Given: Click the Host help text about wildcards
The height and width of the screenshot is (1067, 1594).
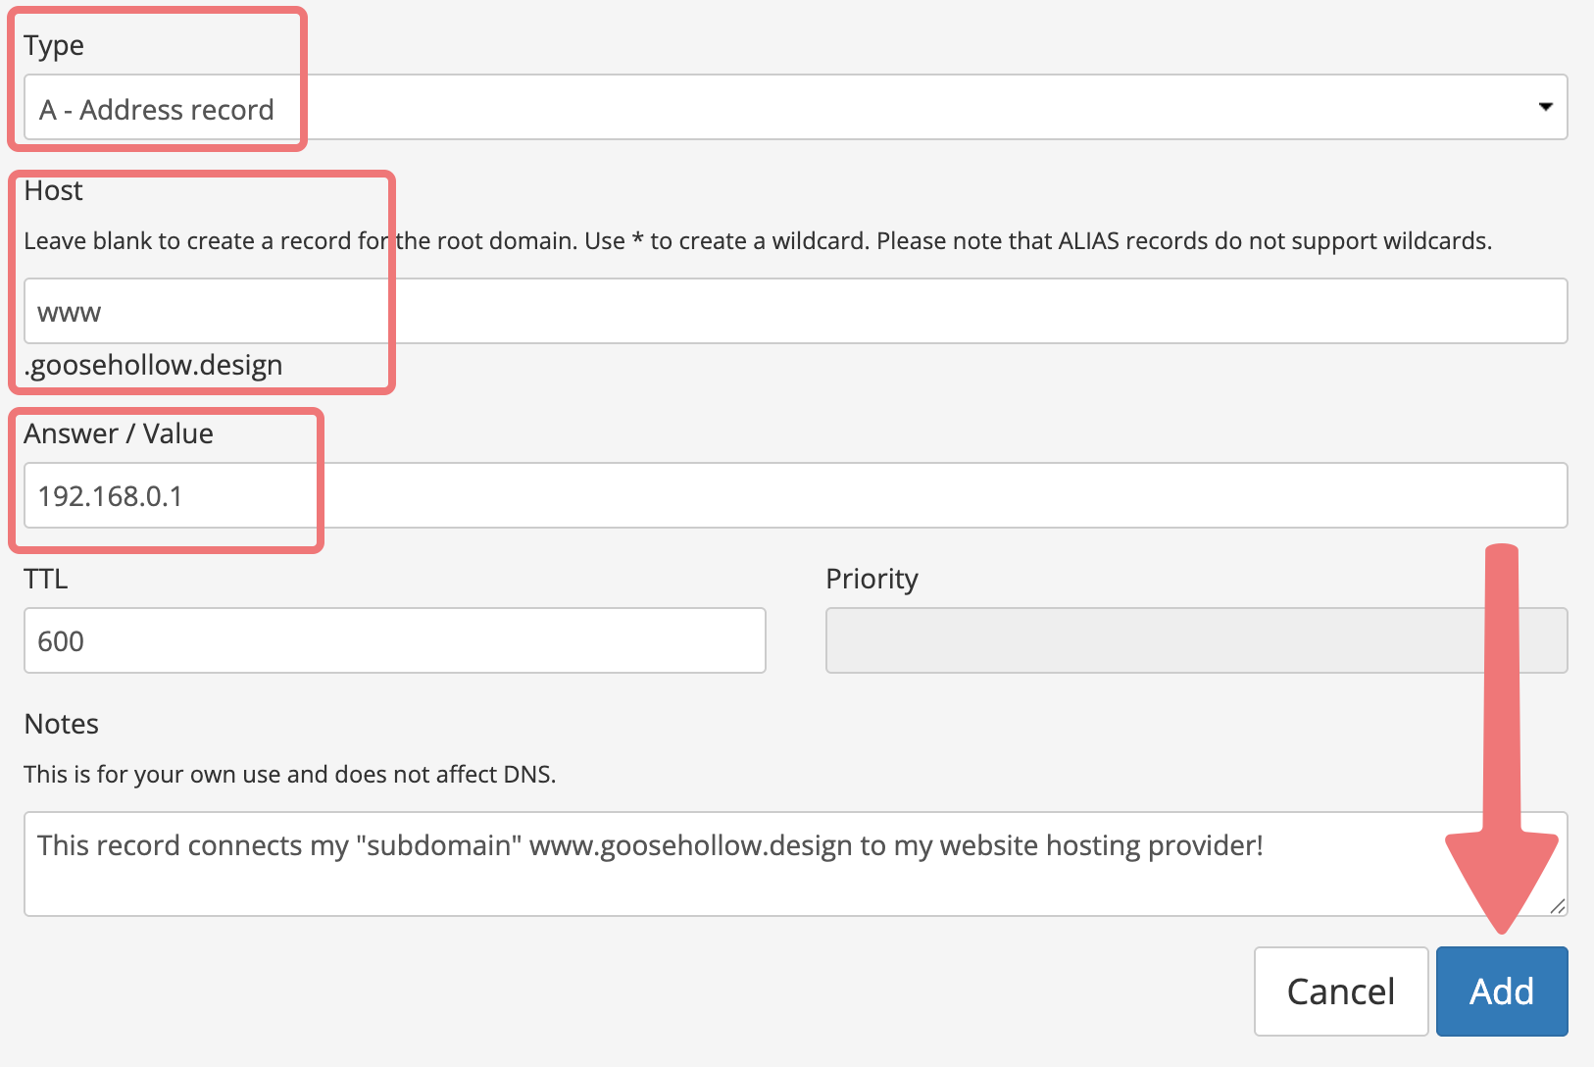Looking at the screenshot, I should pos(758,241).
